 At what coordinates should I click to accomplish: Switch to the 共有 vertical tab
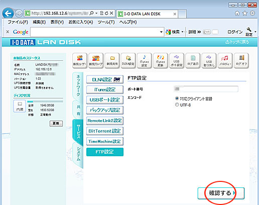(78, 110)
